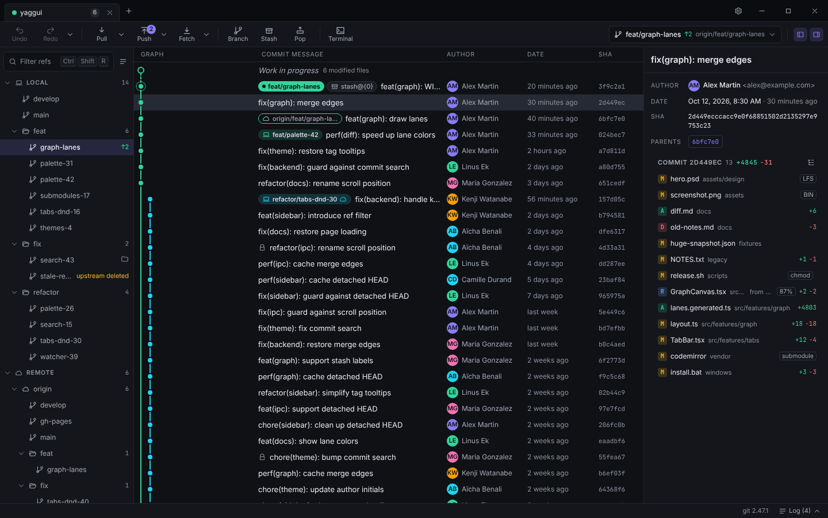Click the feat/palette-42 branch tag
828x518 pixels.
pyautogui.click(x=290, y=135)
